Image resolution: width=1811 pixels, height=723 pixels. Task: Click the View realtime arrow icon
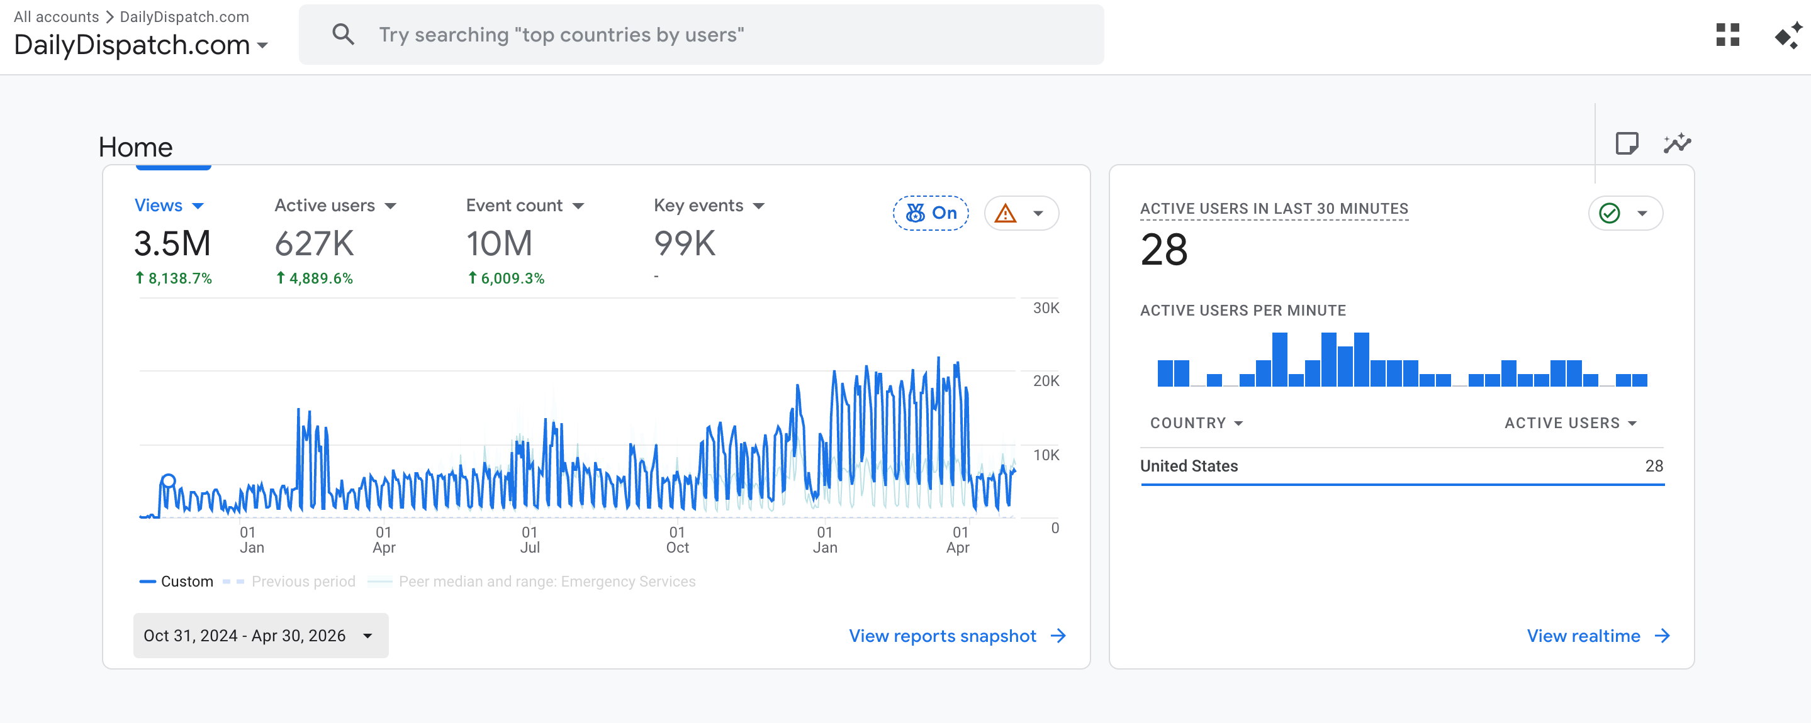point(1662,636)
